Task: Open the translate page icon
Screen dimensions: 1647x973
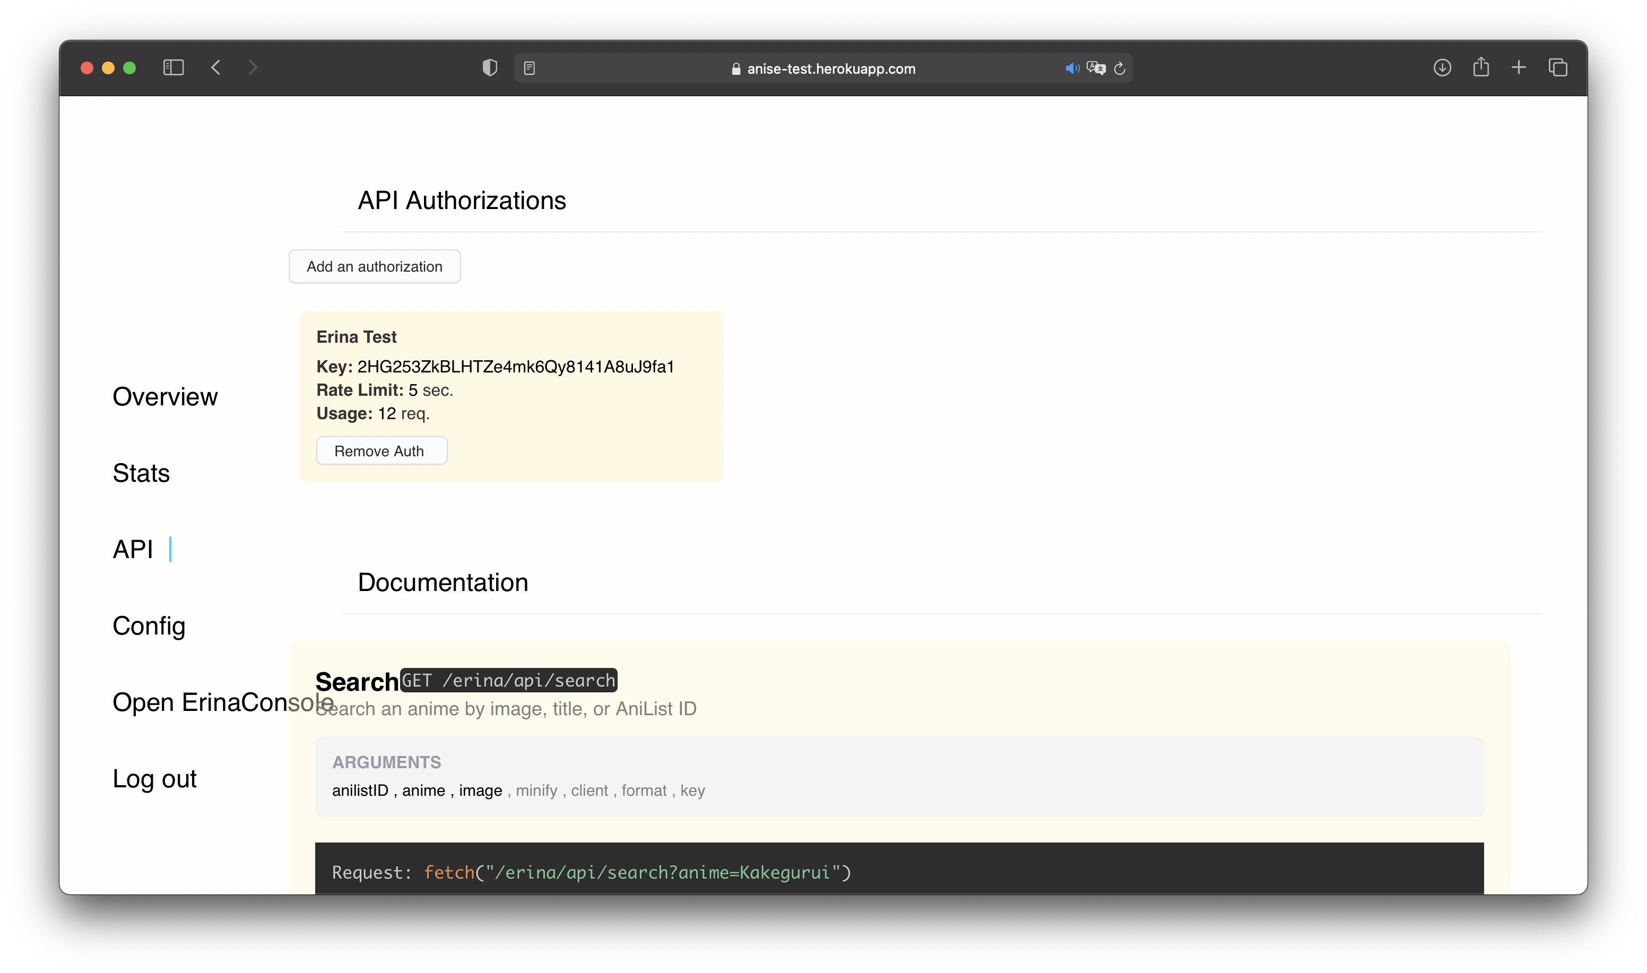Action: point(1096,68)
